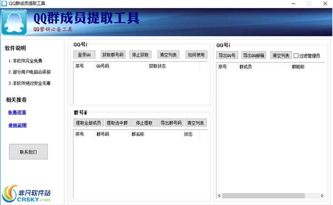Click the 导出QQ号 button
Screen dimensions: 333x205
227,55
